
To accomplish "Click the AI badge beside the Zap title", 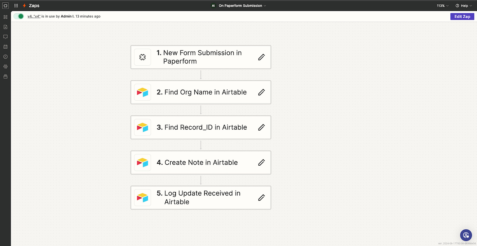I will pos(213,6).
